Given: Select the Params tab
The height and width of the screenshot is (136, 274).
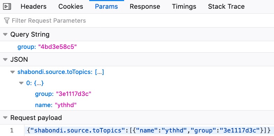Looking at the screenshot, I should tap(106, 7).
